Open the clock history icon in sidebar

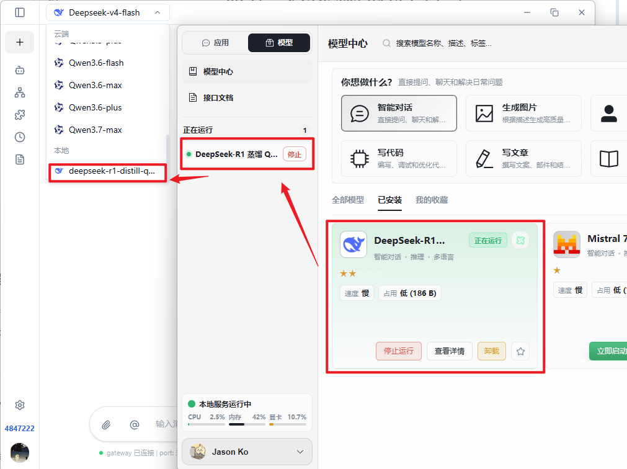click(20, 137)
